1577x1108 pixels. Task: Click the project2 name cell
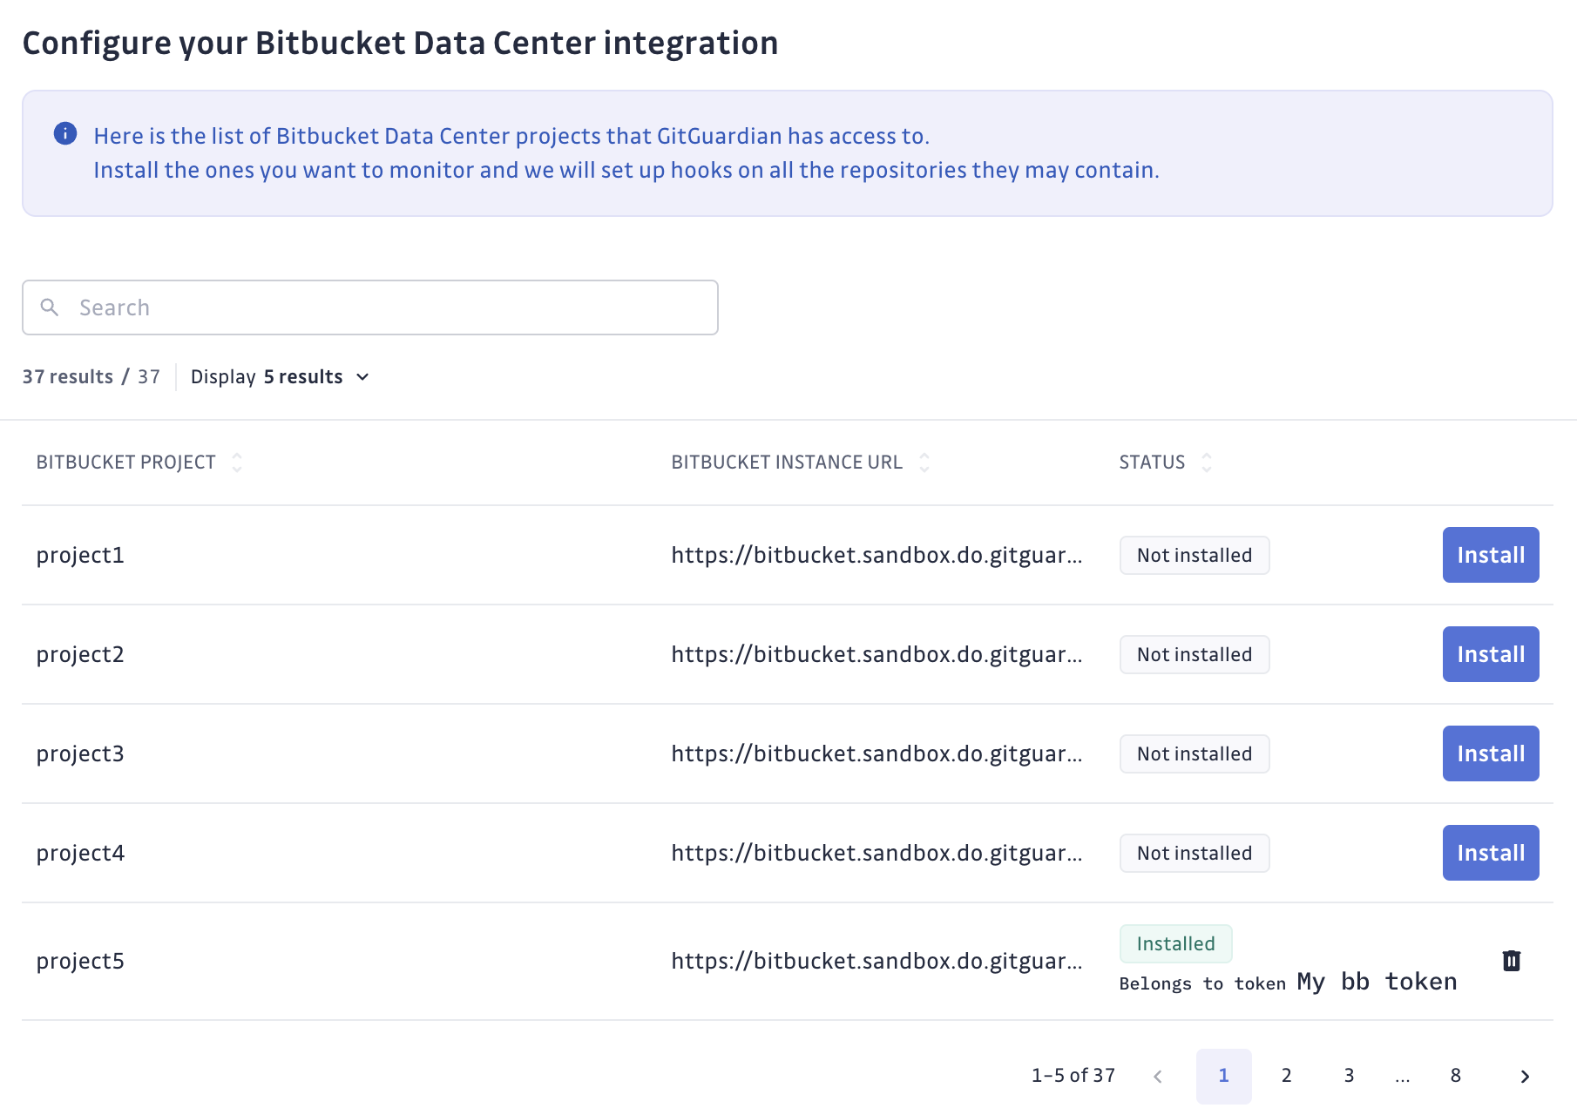(80, 654)
